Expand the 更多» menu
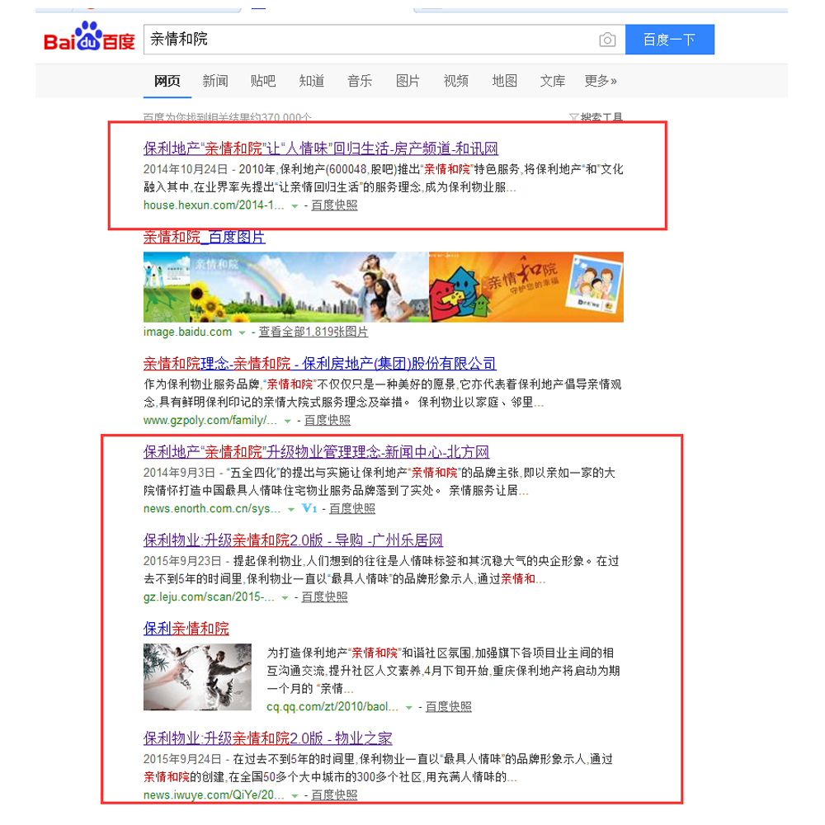This screenshot has height=825, width=825. [601, 81]
